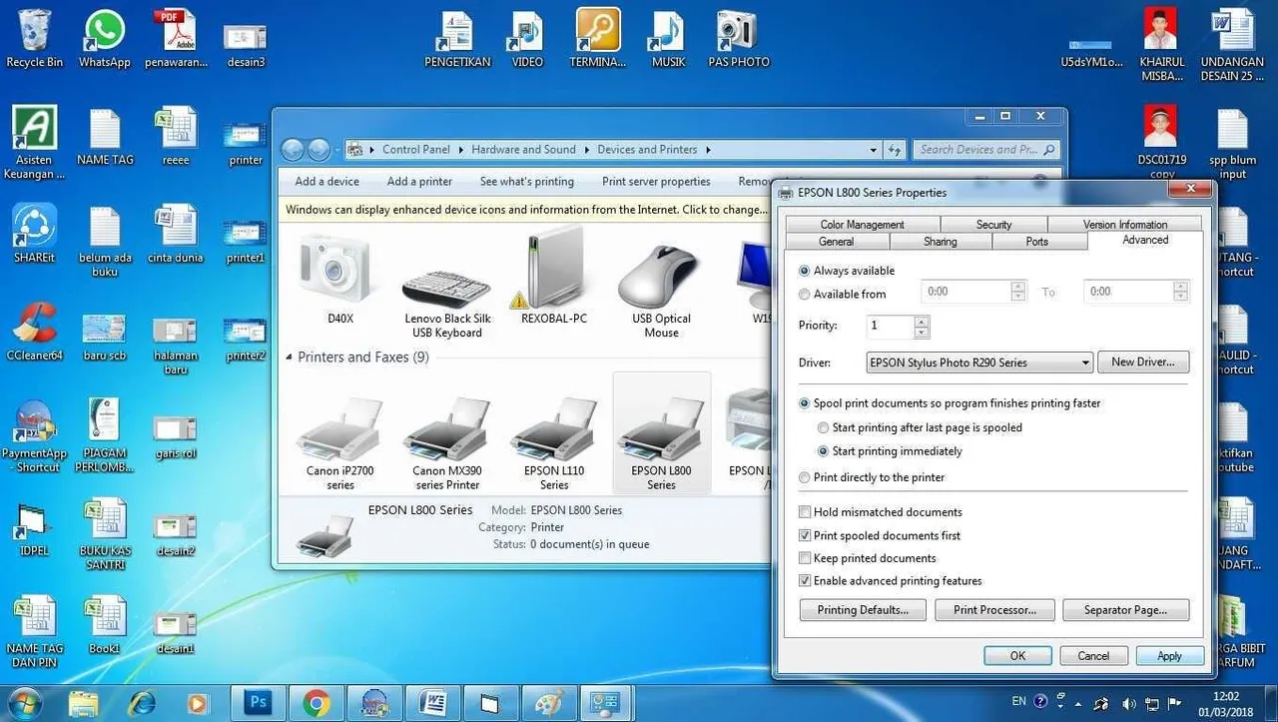This screenshot has width=1278, height=722.
Task: Open Google Chrome from the taskbar
Action: pos(317,703)
